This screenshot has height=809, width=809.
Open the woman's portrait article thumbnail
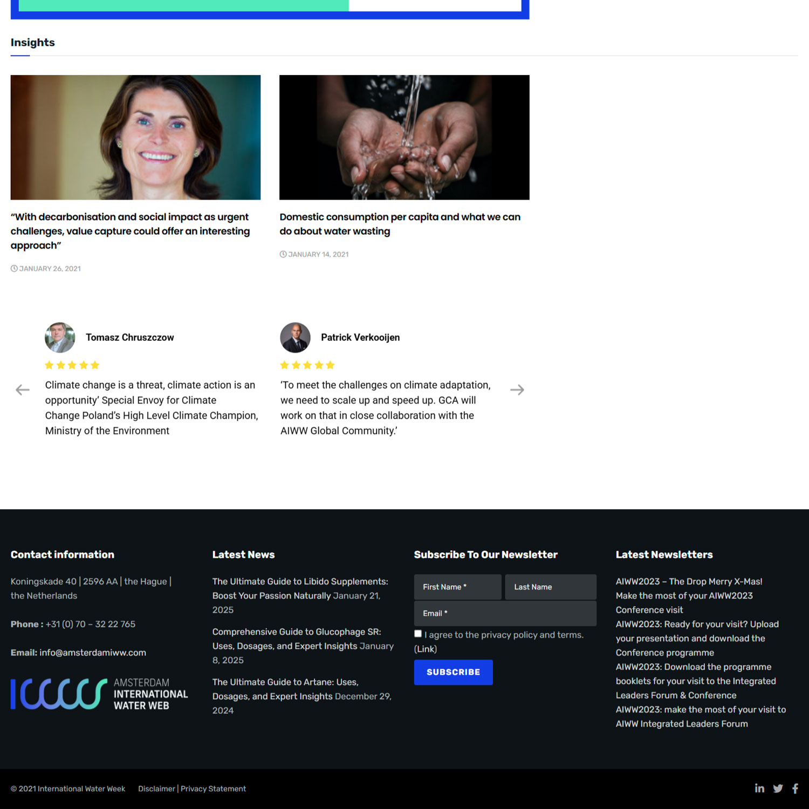coord(135,138)
